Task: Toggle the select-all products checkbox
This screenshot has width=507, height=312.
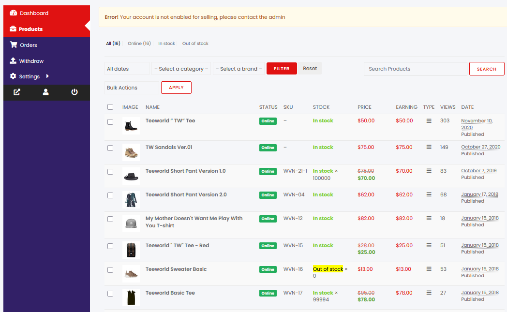Action: pyautogui.click(x=110, y=107)
